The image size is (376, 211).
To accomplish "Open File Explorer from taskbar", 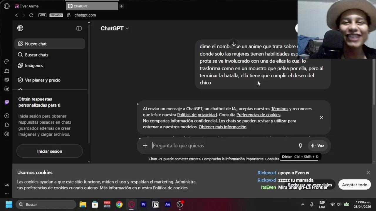I will pyautogui.click(x=83, y=205).
